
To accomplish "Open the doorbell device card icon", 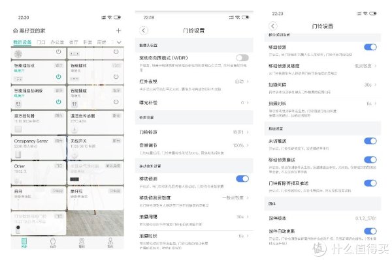I will coord(18,229).
